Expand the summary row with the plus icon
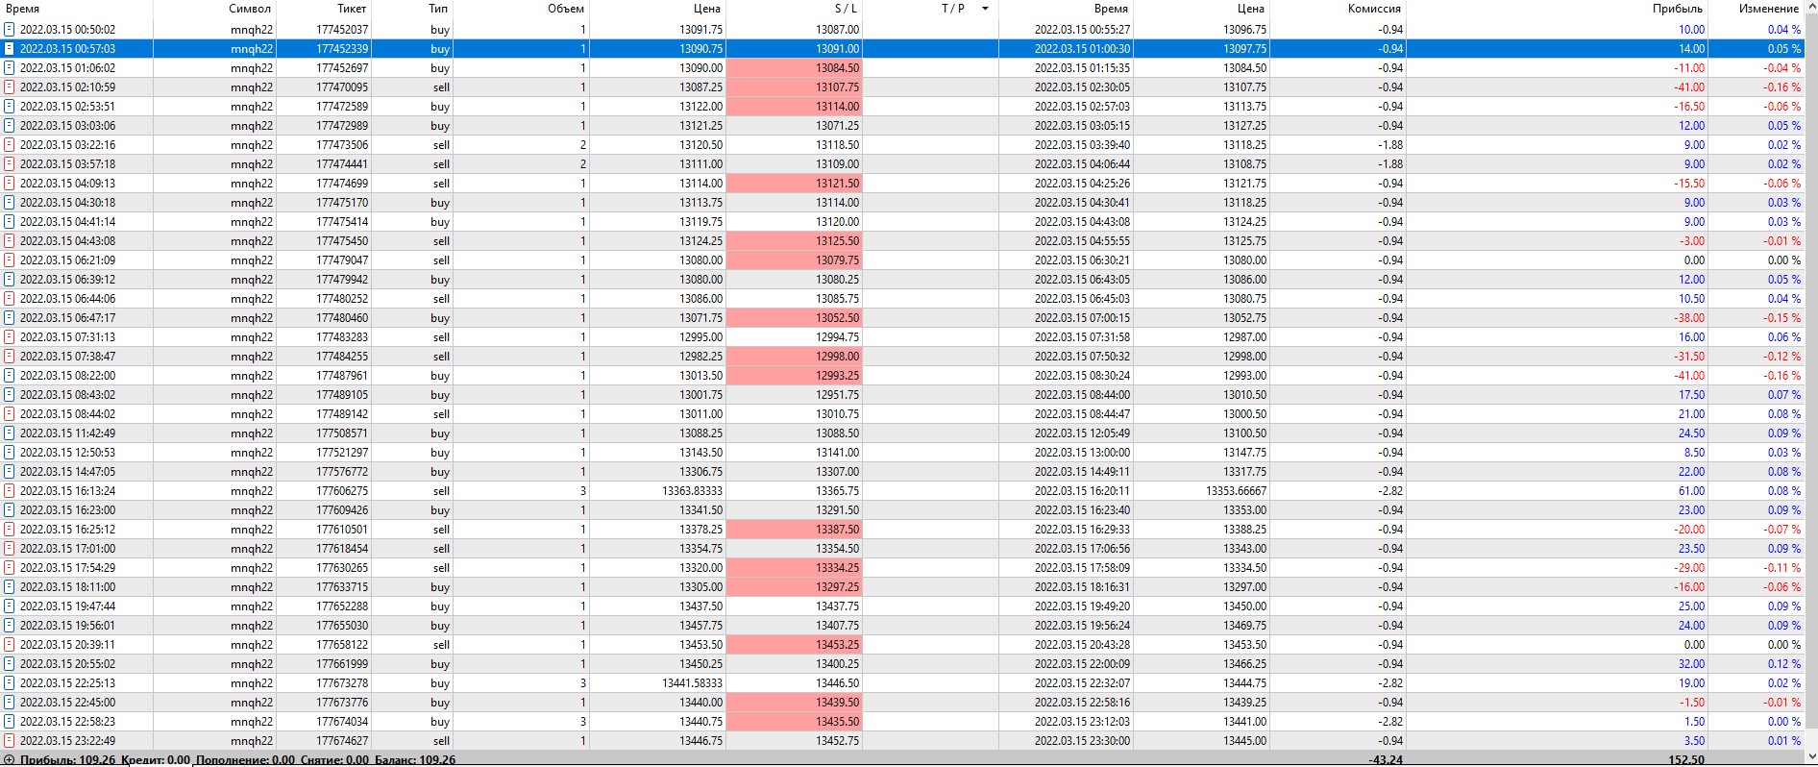The image size is (1818, 767). point(10,760)
